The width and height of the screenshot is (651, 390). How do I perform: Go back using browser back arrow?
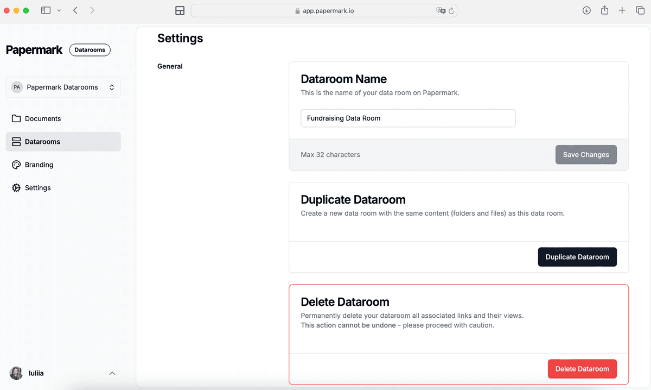(x=75, y=10)
